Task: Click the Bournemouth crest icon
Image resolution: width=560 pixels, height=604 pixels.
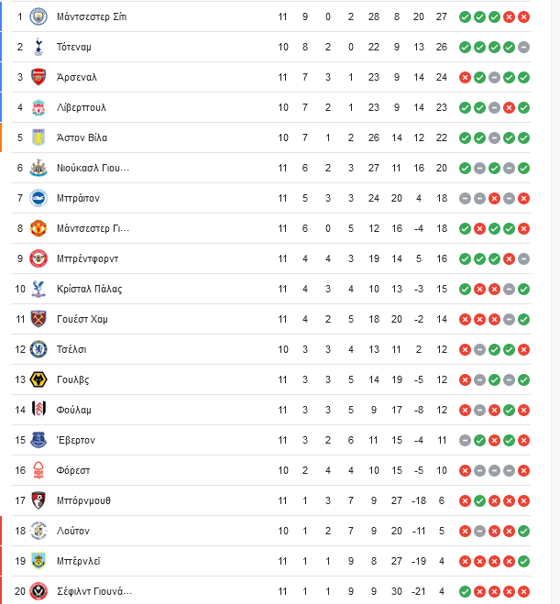Action: coord(38,500)
